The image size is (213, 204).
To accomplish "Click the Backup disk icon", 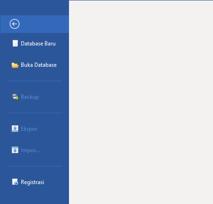I will tap(15, 97).
